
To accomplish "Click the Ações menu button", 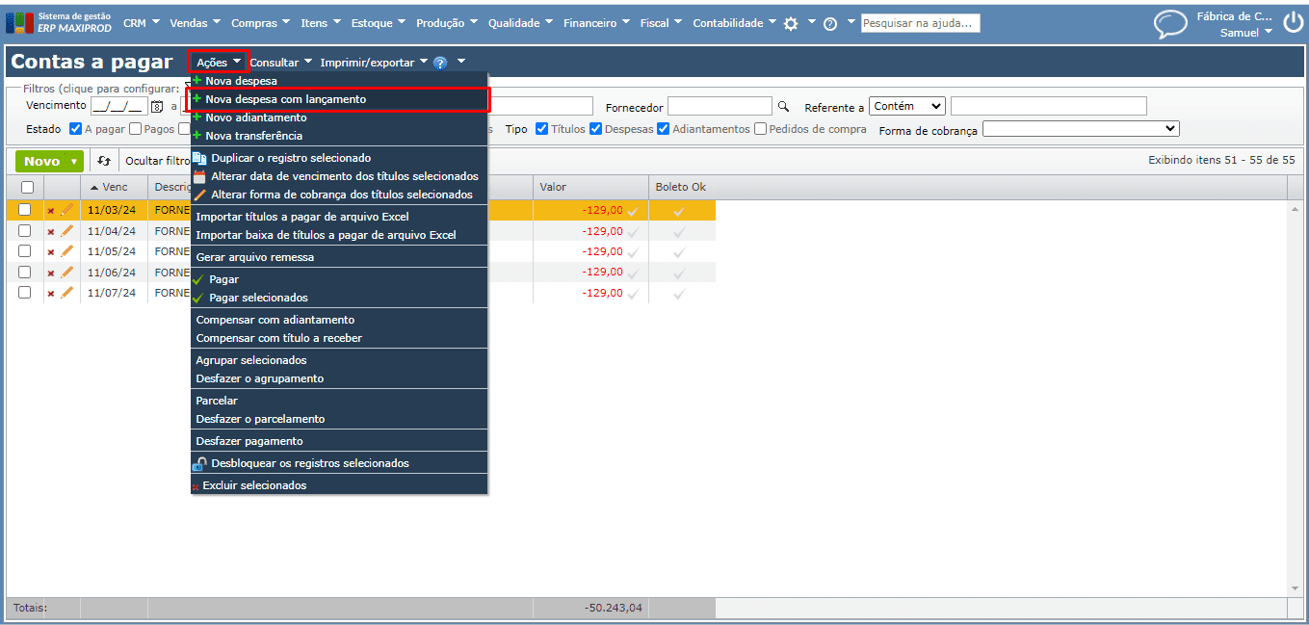I will pyautogui.click(x=219, y=63).
